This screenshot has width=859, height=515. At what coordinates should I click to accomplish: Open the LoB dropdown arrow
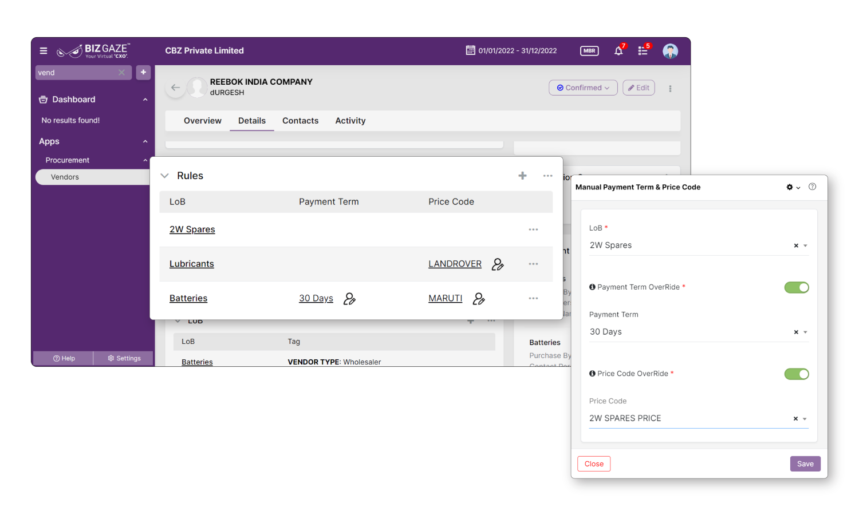805,246
